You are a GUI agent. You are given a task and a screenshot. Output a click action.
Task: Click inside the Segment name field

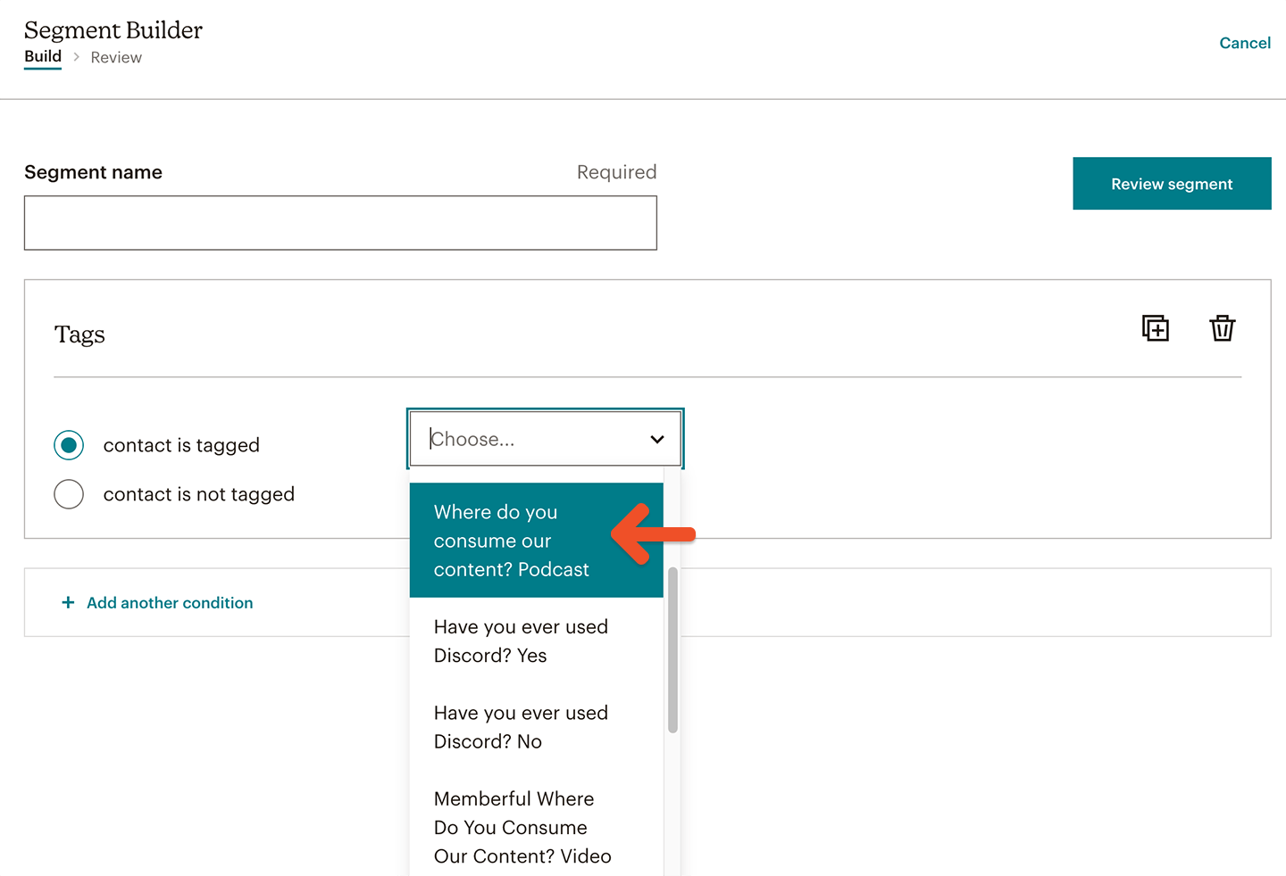pos(340,223)
